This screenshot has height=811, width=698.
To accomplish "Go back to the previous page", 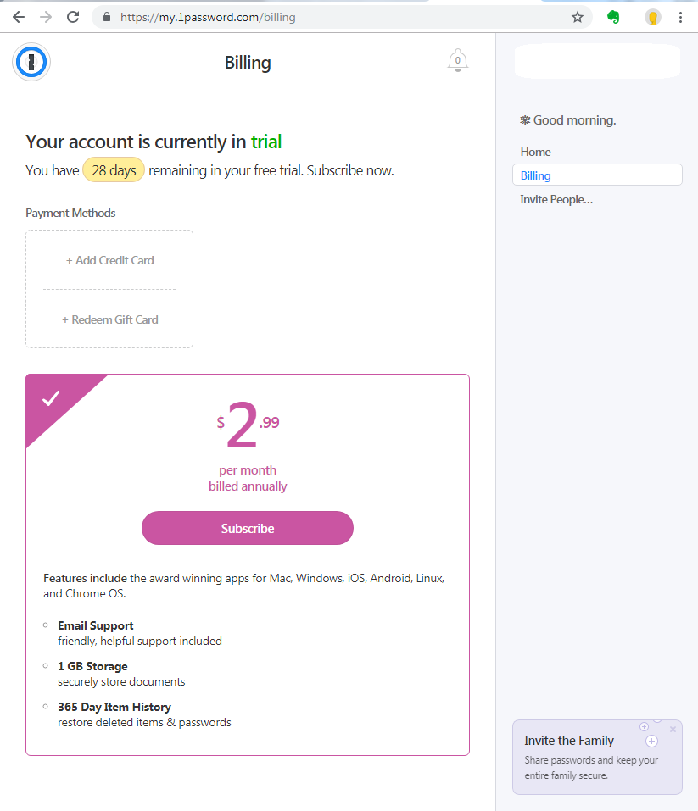I will [19, 17].
